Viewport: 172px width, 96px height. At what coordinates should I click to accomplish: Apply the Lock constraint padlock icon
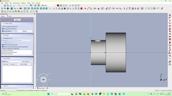pos(170,42)
